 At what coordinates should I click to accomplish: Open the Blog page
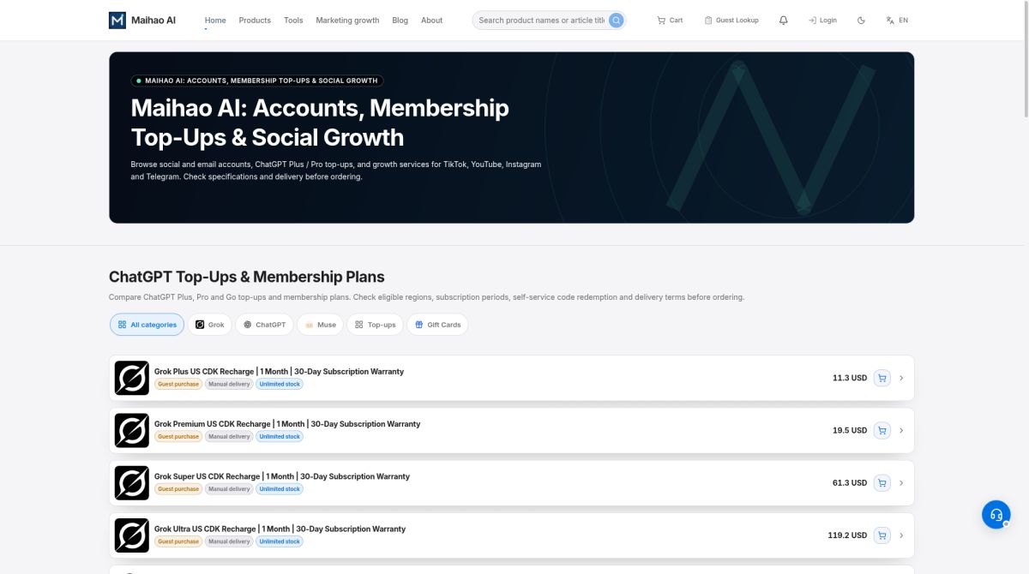point(400,20)
